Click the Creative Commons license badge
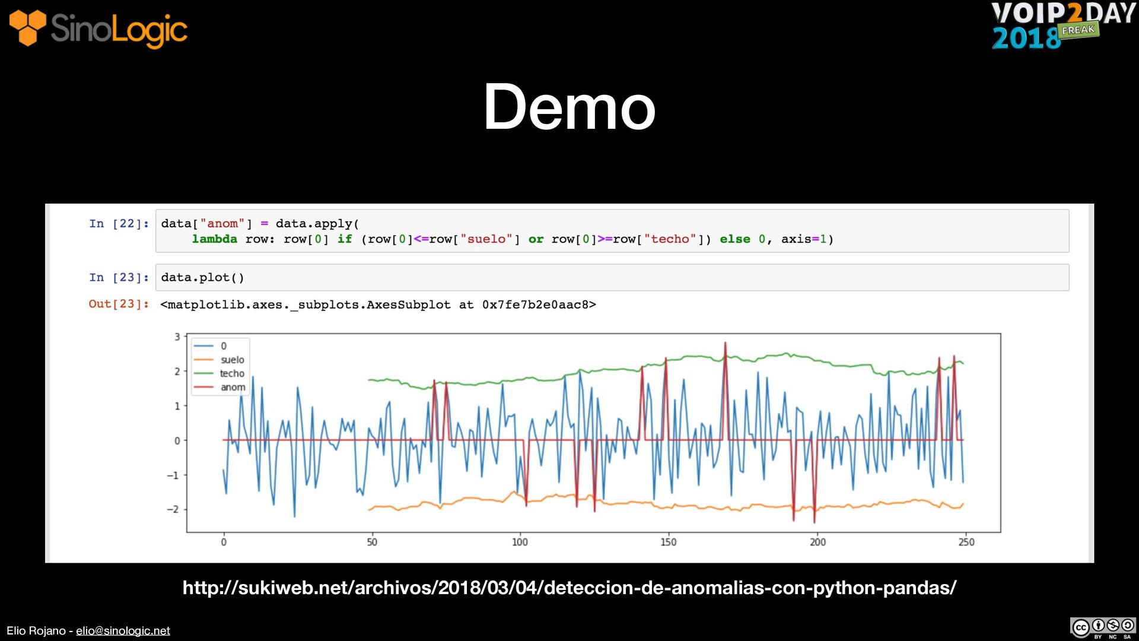1139x641 pixels. (x=1102, y=627)
